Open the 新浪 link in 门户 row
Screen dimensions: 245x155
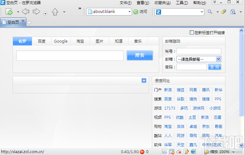pyautogui.click(x=168, y=90)
